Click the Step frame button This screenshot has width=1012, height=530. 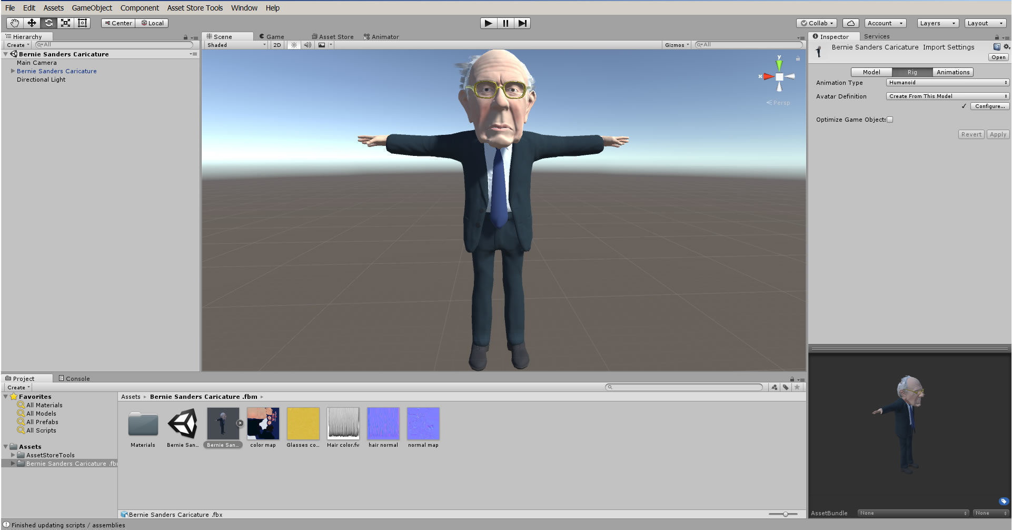tap(522, 23)
